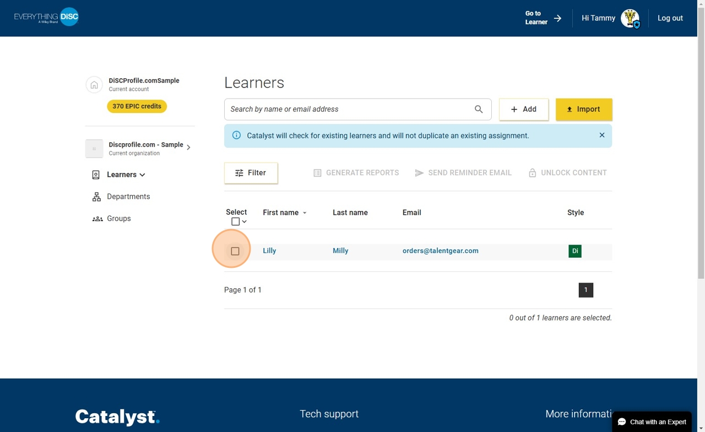Click the Departments hierarchy icon
Image resolution: width=705 pixels, height=432 pixels.
pyautogui.click(x=96, y=197)
